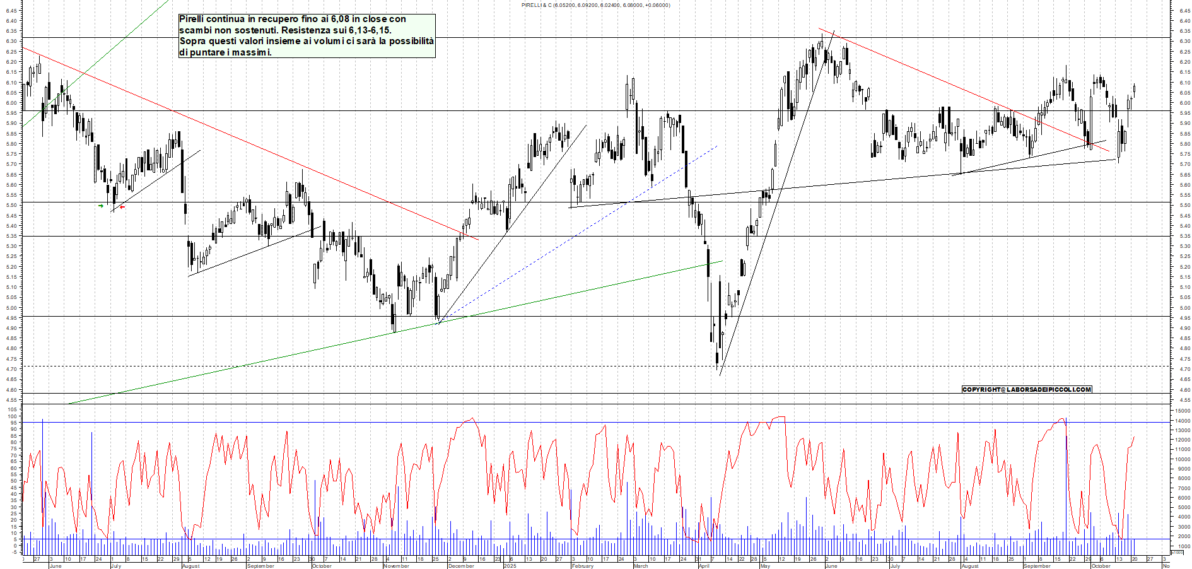Click the 'March' label on time axis
This screenshot has width=1192, height=569.
tap(640, 566)
